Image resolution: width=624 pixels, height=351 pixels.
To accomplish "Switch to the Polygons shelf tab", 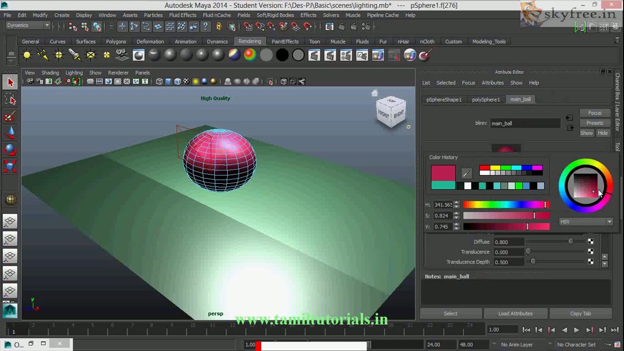I will [116, 41].
